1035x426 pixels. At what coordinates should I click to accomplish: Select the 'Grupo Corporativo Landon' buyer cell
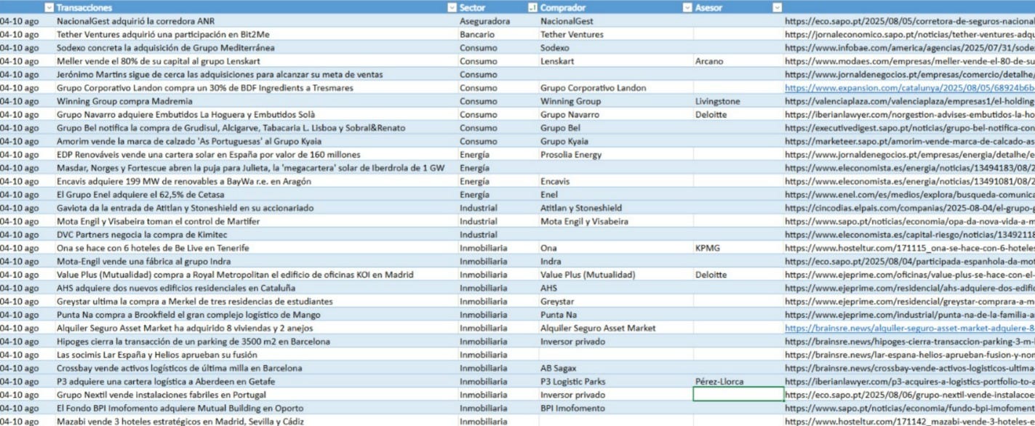tap(615, 88)
